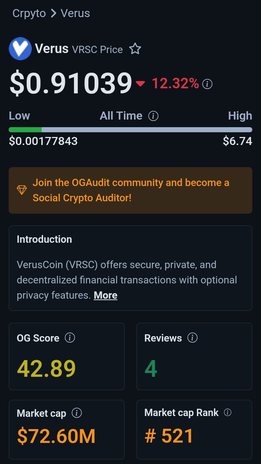Click the All Time range label
Image resolution: width=261 pixels, height=464 pixels.
(121, 116)
